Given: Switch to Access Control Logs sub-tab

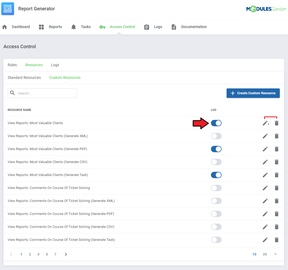Looking at the screenshot, I should pyautogui.click(x=55, y=65).
